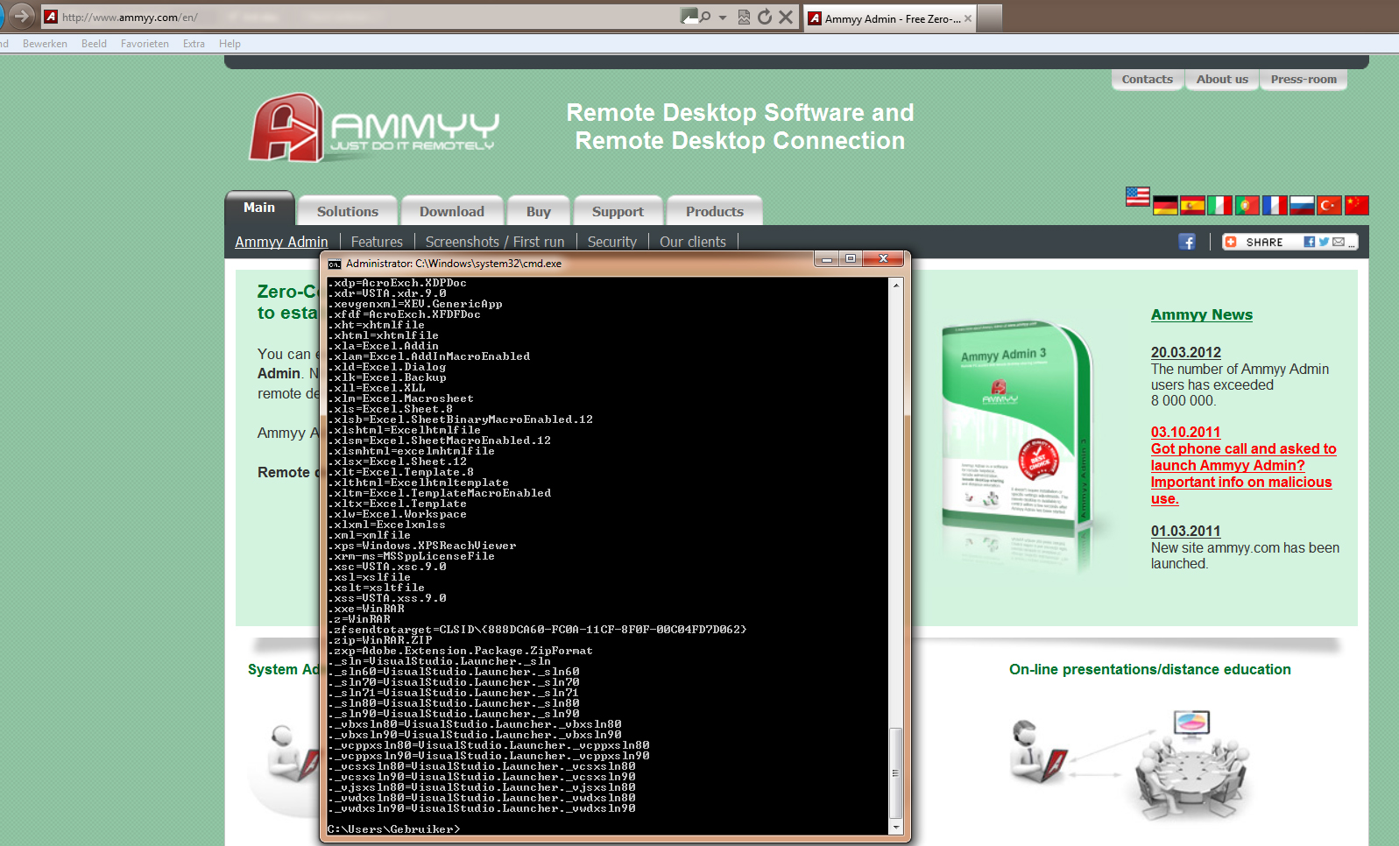Select the US English flag
The height and width of the screenshot is (846, 1399).
[x=1138, y=197]
